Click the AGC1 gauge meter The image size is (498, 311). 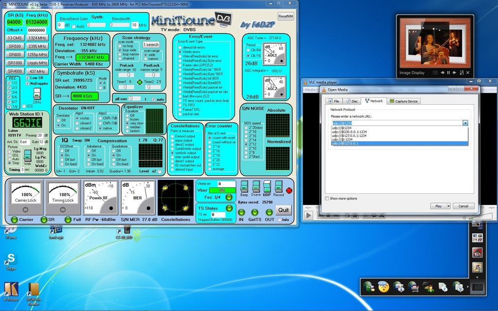point(274,54)
